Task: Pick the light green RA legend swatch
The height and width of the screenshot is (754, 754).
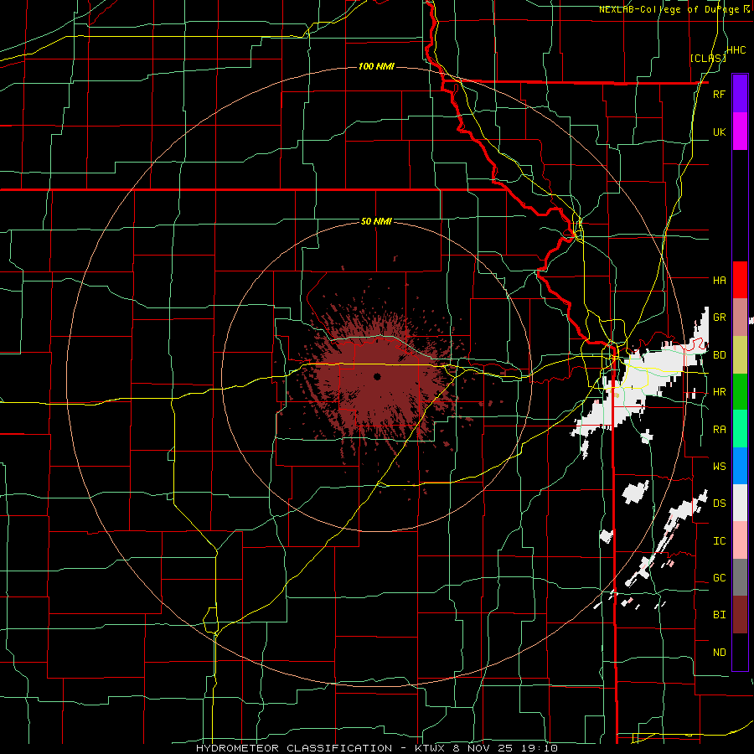Action: coord(740,429)
